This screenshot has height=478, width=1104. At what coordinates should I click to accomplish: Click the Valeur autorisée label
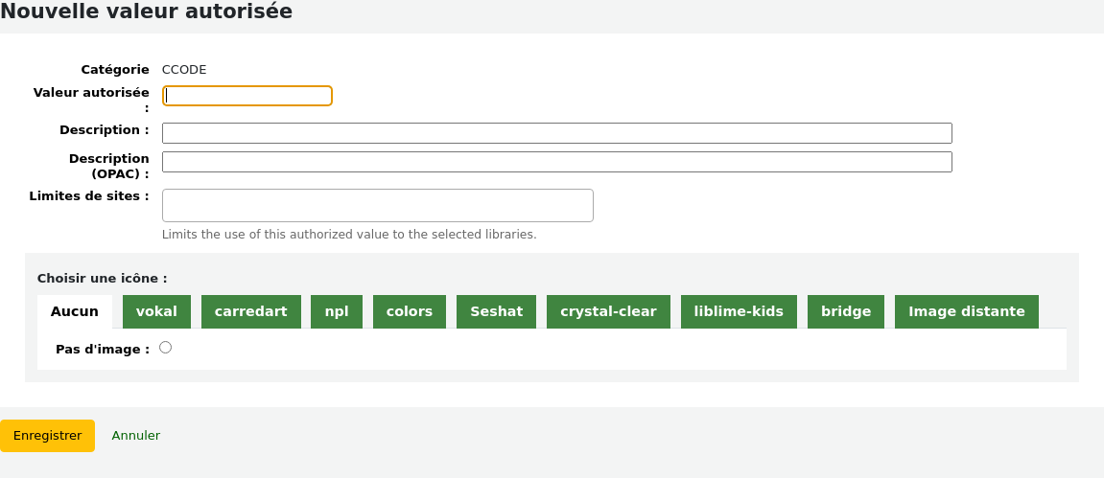[91, 93]
